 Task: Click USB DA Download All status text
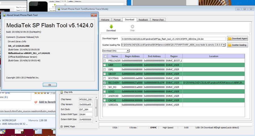coord(217,128)
